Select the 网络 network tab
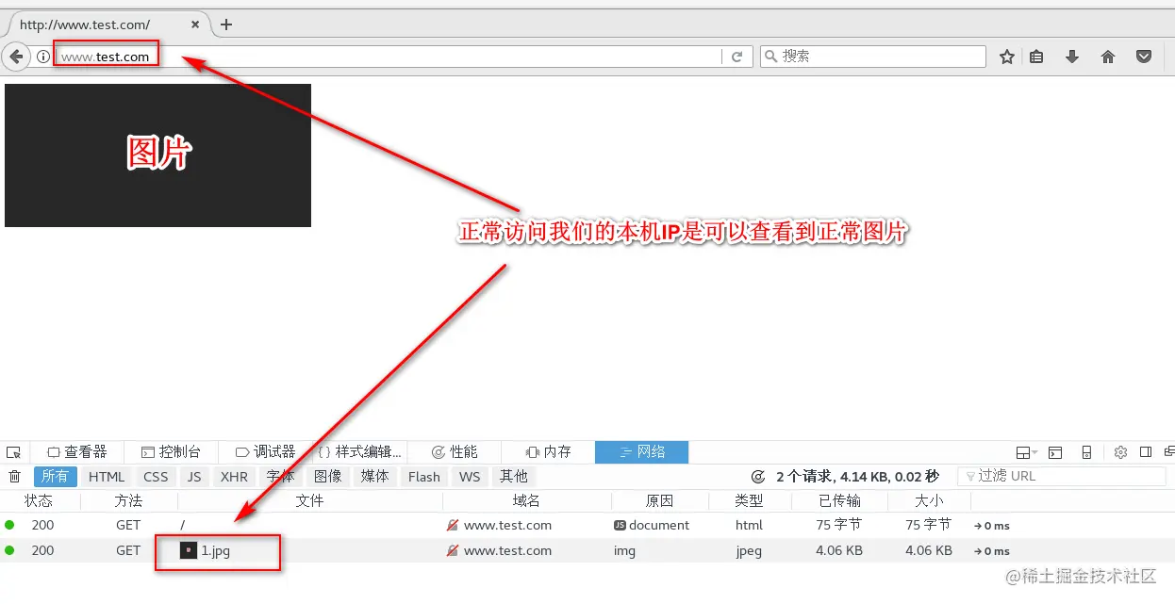The height and width of the screenshot is (604, 1175). [x=642, y=452]
